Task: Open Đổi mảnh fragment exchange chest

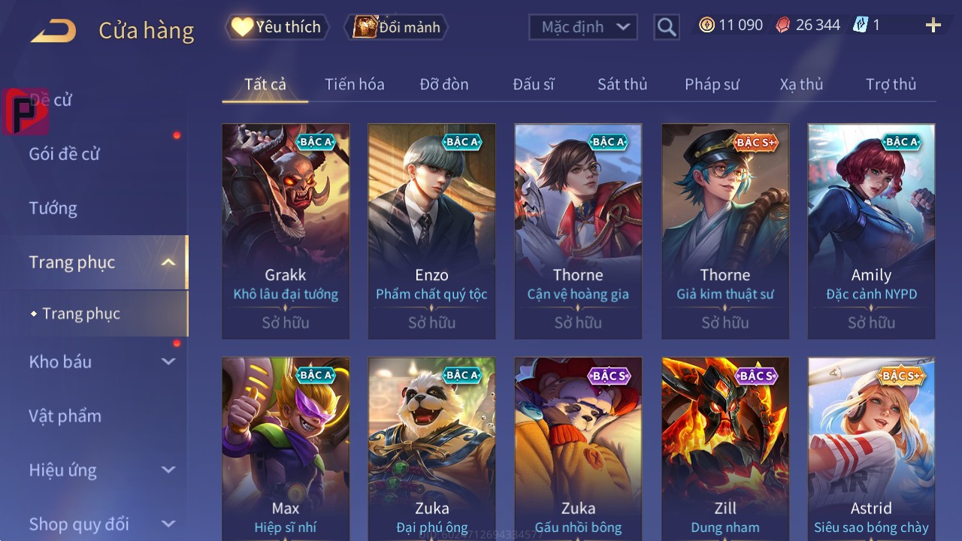Action: point(396,27)
